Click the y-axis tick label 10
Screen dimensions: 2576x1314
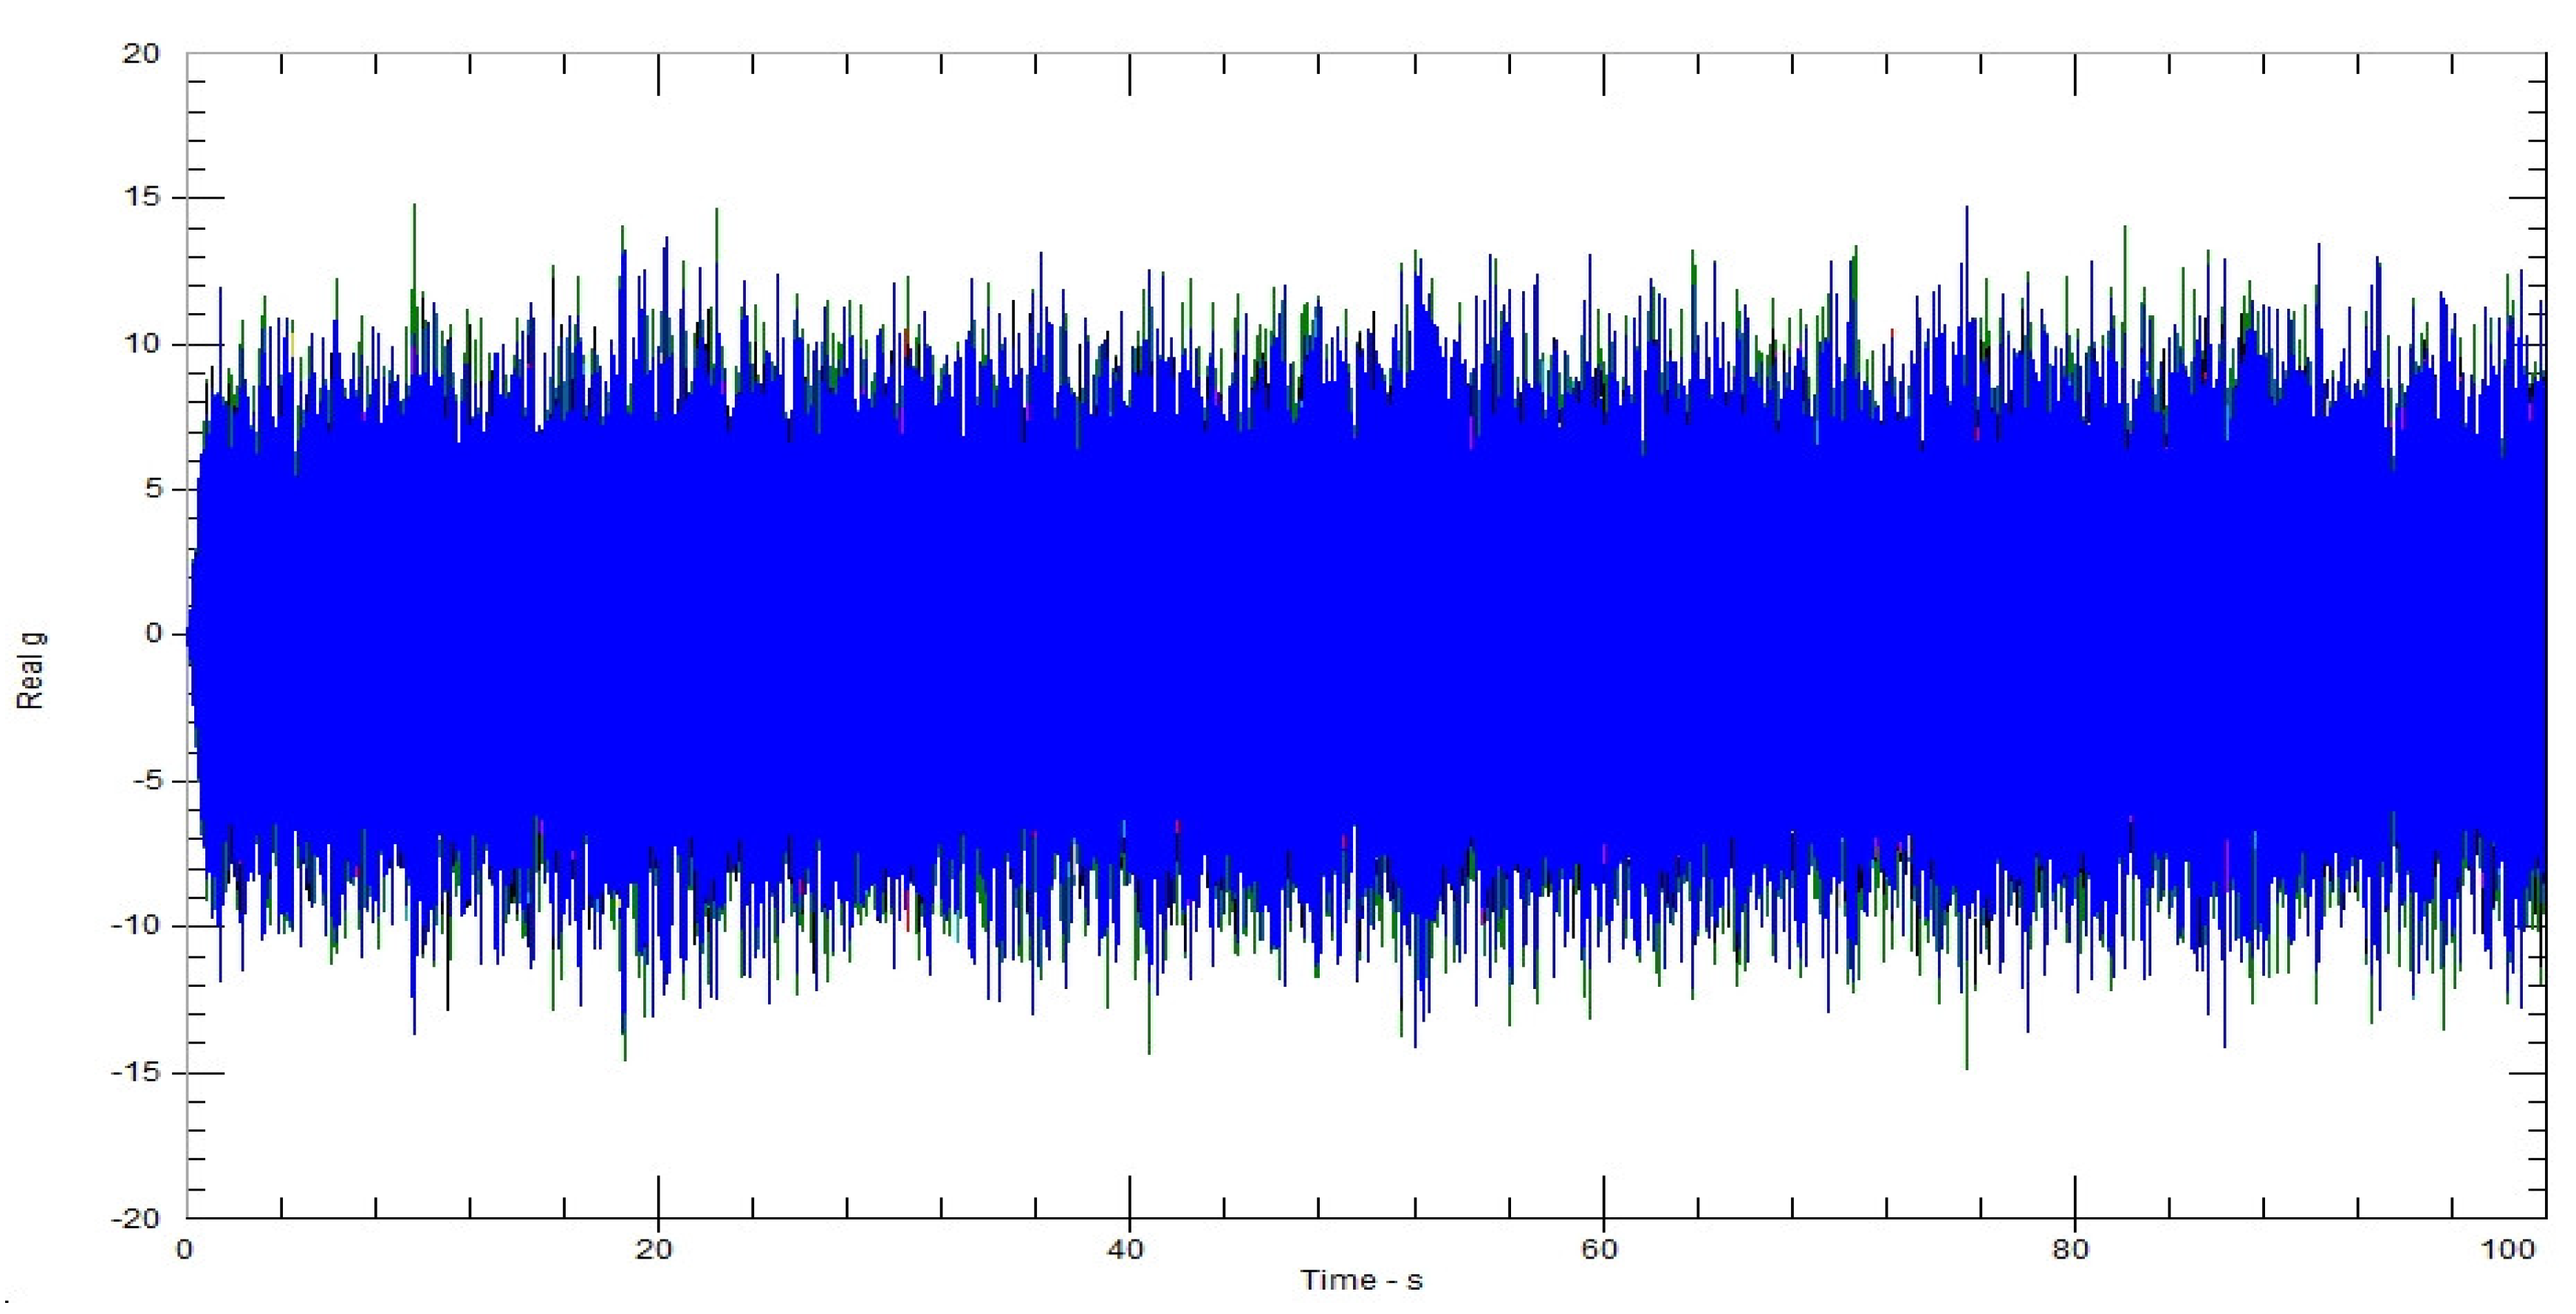pos(142,344)
